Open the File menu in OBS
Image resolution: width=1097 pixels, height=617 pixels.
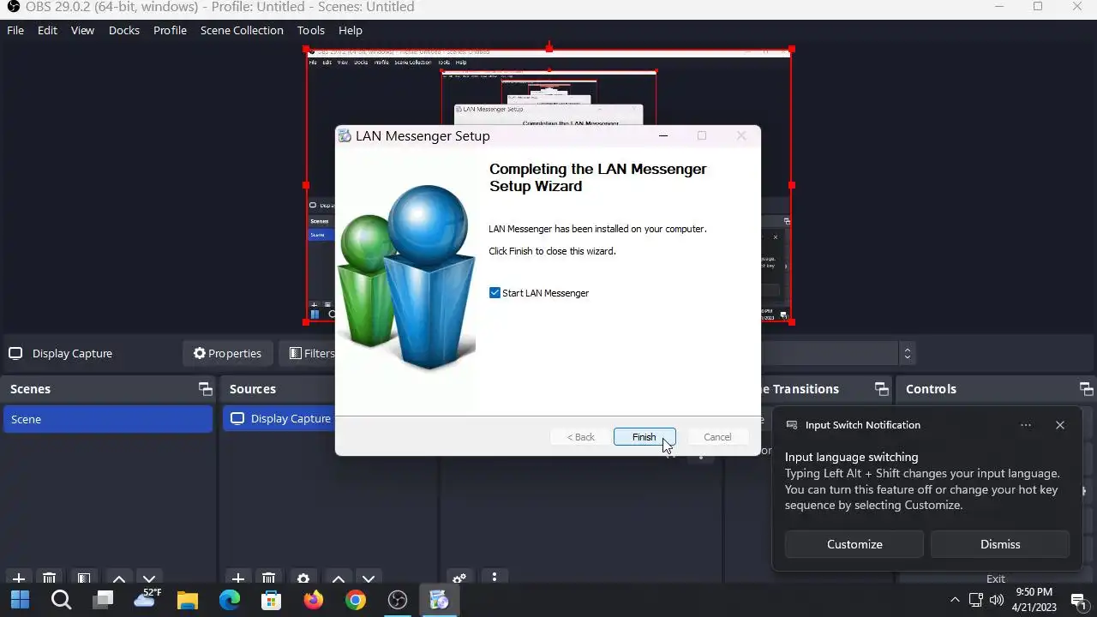tap(15, 30)
